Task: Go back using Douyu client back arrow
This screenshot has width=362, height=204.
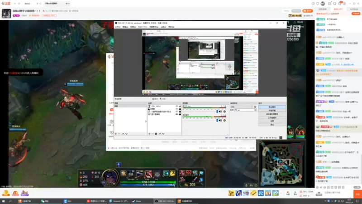Action: coord(15,4)
